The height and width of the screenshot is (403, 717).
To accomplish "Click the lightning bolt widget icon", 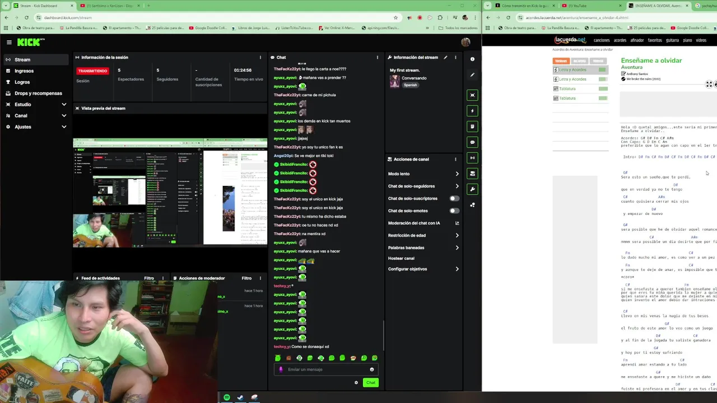I will click(472, 111).
